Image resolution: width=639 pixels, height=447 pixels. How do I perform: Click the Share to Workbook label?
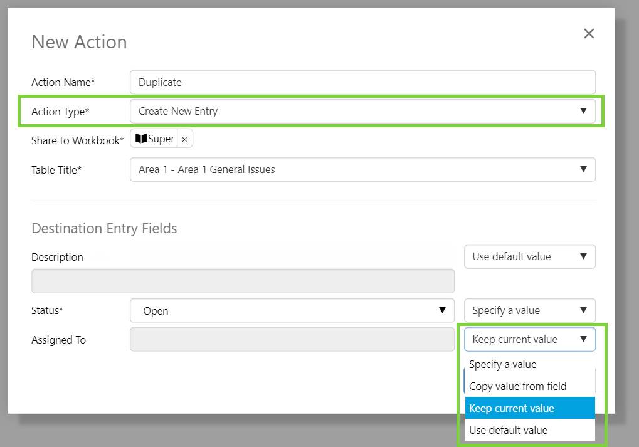click(77, 140)
